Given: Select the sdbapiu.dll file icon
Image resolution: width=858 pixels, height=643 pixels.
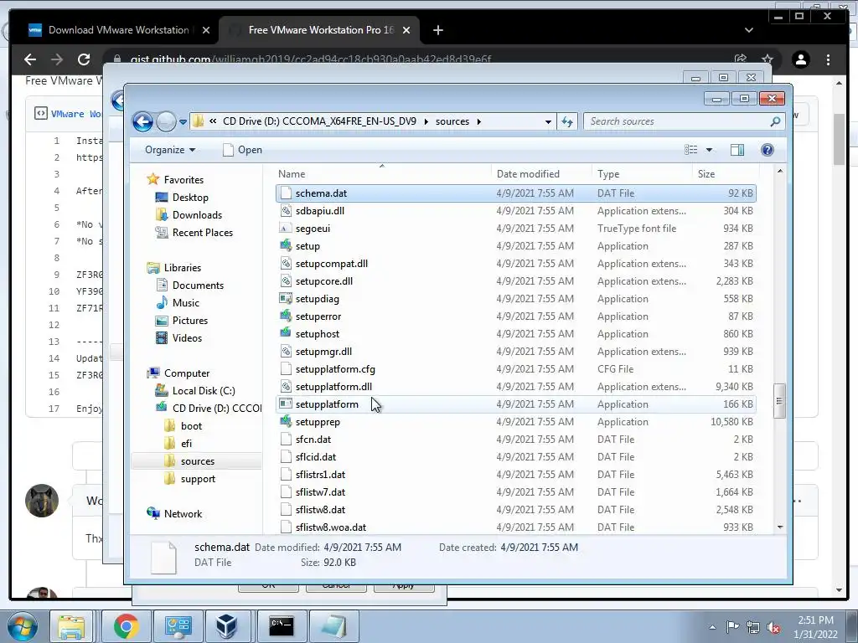Looking at the screenshot, I should [286, 211].
